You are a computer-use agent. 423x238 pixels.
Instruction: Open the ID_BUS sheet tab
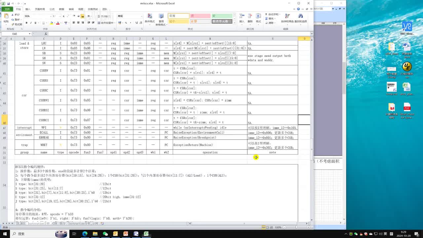click(x=20, y=223)
